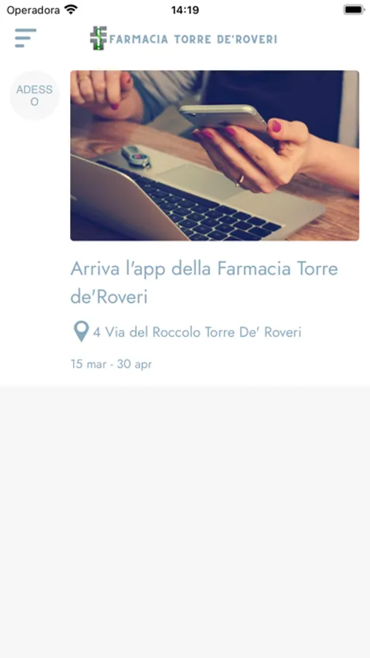This screenshot has width=370, height=658.
Task: Open the laptop and phone news photo
Action: [x=215, y=155]
